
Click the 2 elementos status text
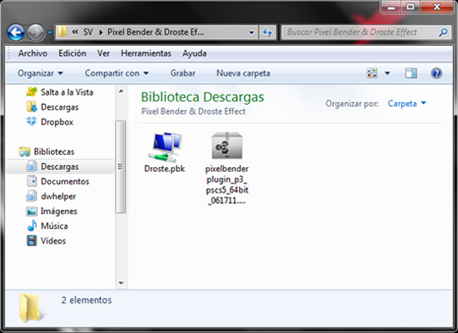[x=87, y=300]
